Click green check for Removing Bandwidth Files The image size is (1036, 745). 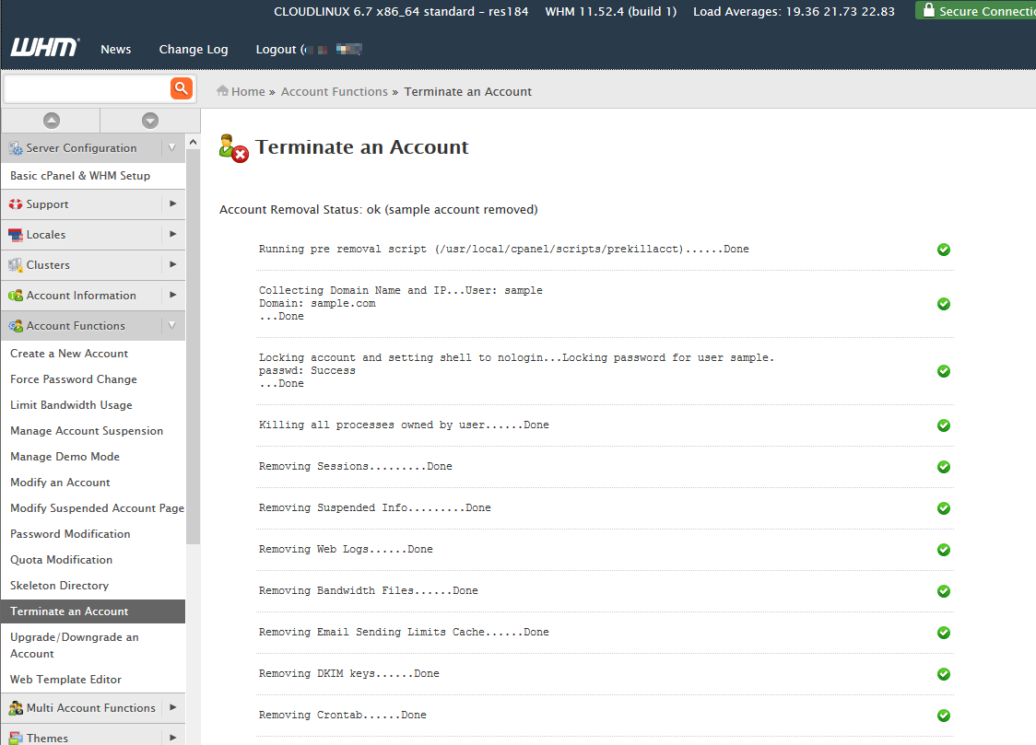click(944, 591)
